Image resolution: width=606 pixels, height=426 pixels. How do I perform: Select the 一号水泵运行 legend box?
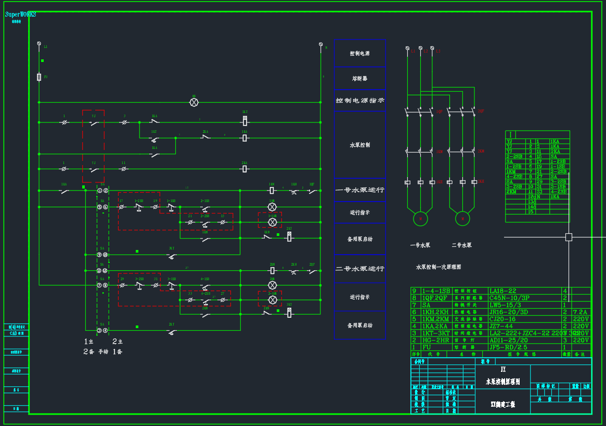359,190
